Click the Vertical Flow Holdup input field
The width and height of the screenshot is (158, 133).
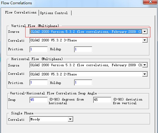83,49
